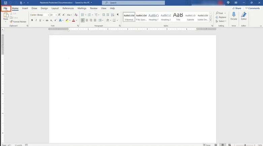
Task: Align text right
Action: [91, 20]
